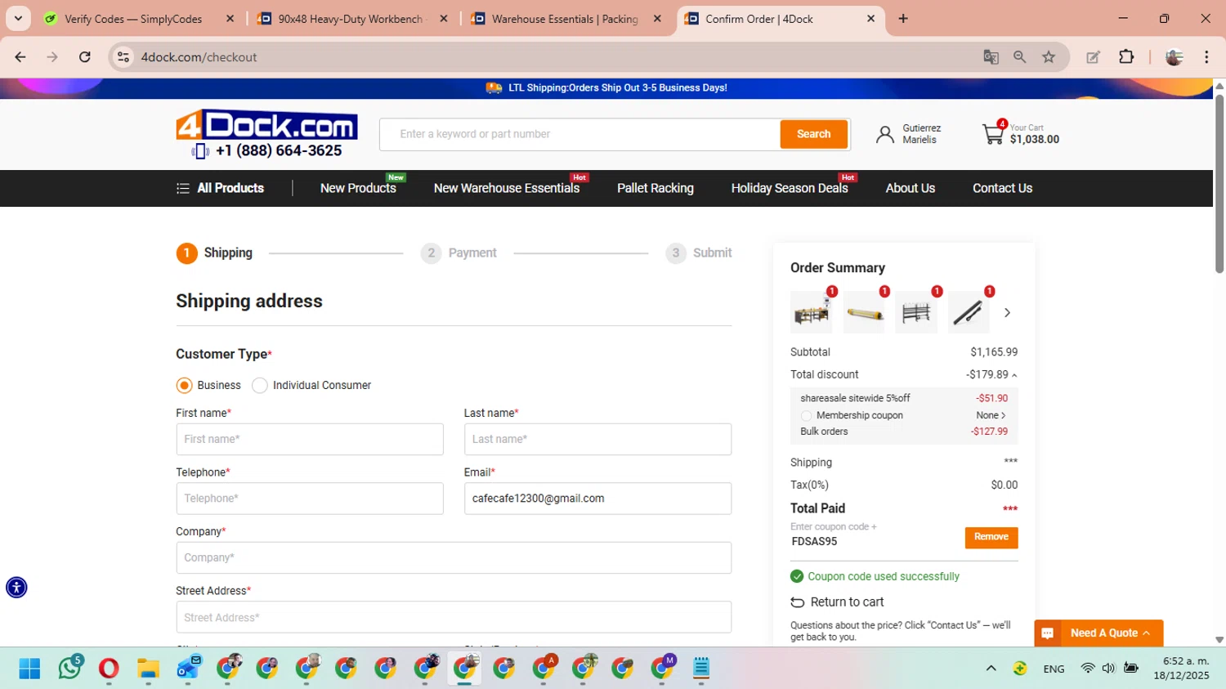Click the ENG language indicator
This screenshot has width=1226, height=689.
[1054, 669]
